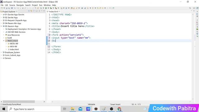Open the Navigate menu
Screen dimensions: 199x112
[x=20, y=5]
